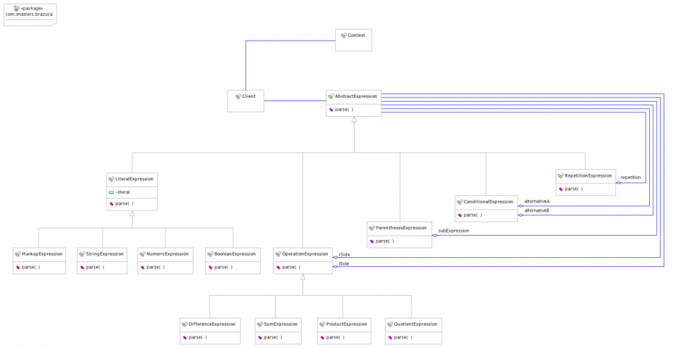Click the parse() method icon in SumExpression

(260, 337)
